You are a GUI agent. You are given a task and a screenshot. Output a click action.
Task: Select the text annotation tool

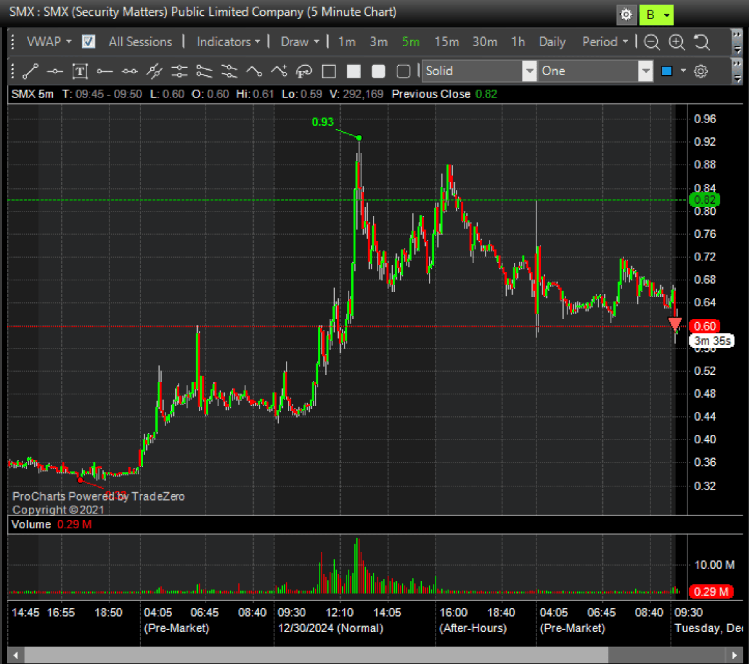[80, 71]
